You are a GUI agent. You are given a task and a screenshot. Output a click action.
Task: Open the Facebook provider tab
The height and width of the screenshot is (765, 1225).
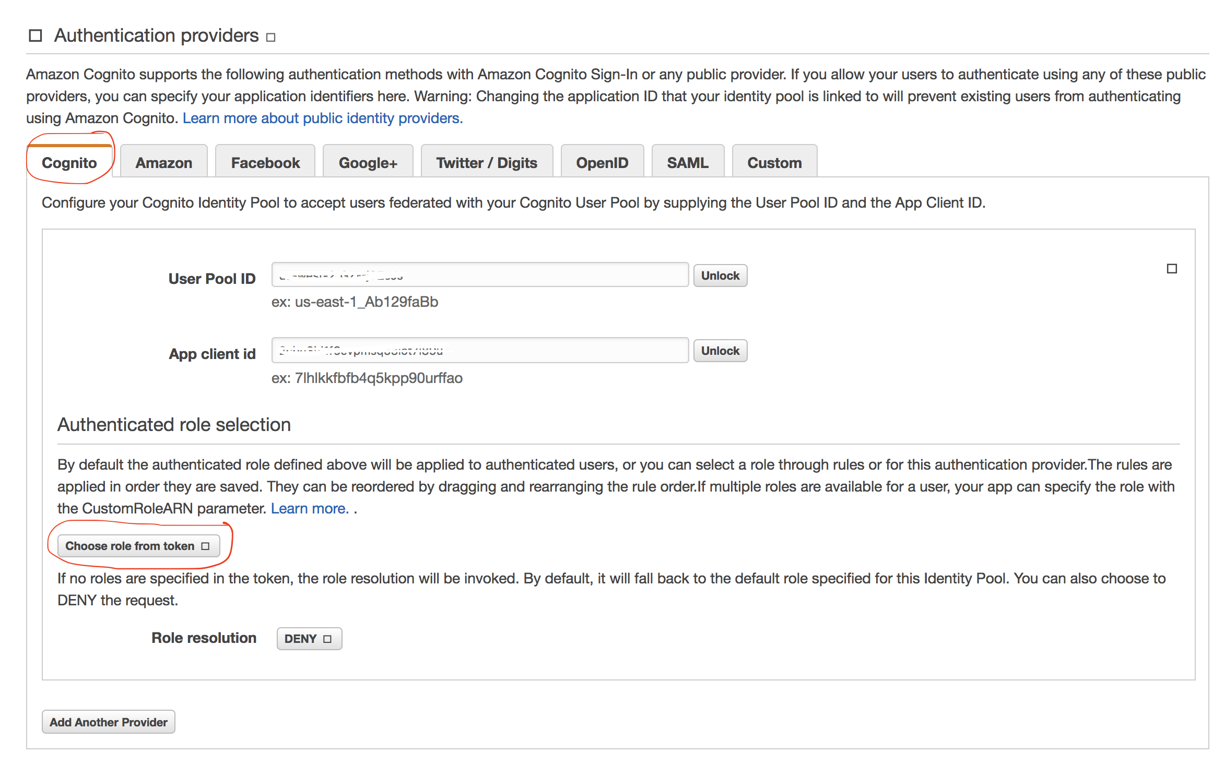(265, 162)
